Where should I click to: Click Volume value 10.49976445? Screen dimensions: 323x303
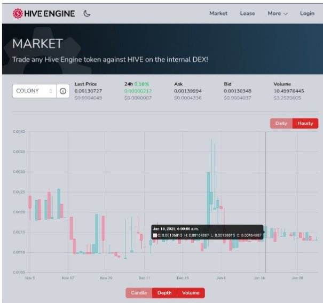pyautogui.click(x=289, y=91)
